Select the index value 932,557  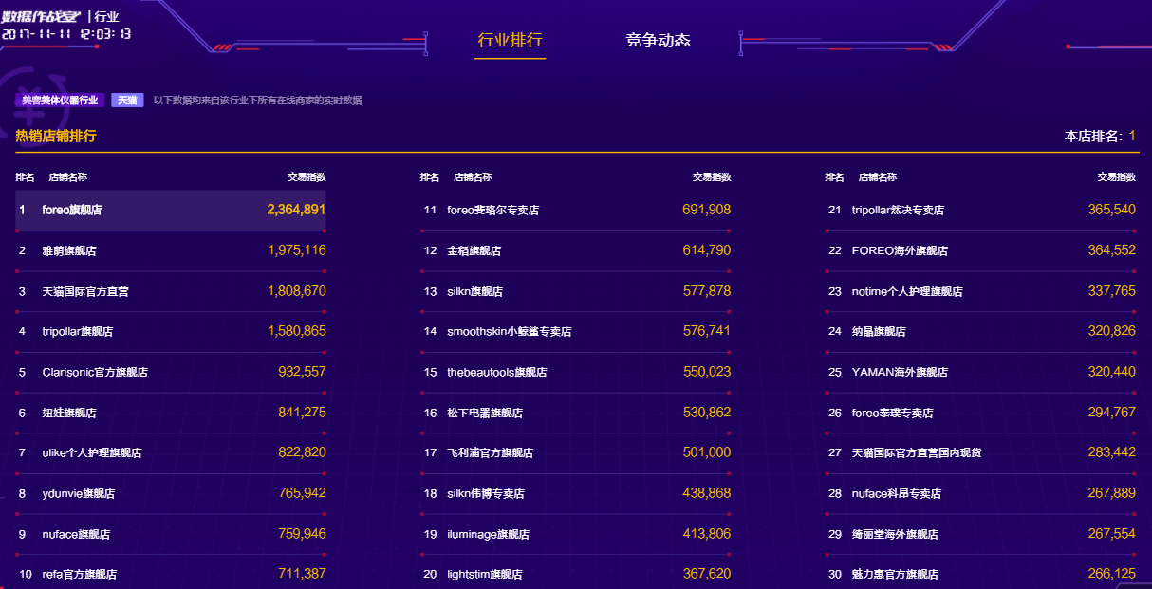coord(302,372)
